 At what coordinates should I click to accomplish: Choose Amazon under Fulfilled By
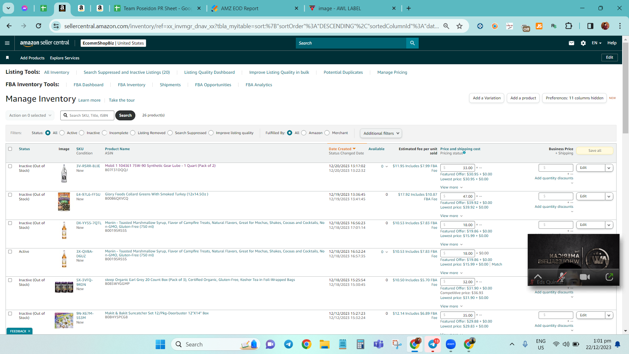pos(304,133)
